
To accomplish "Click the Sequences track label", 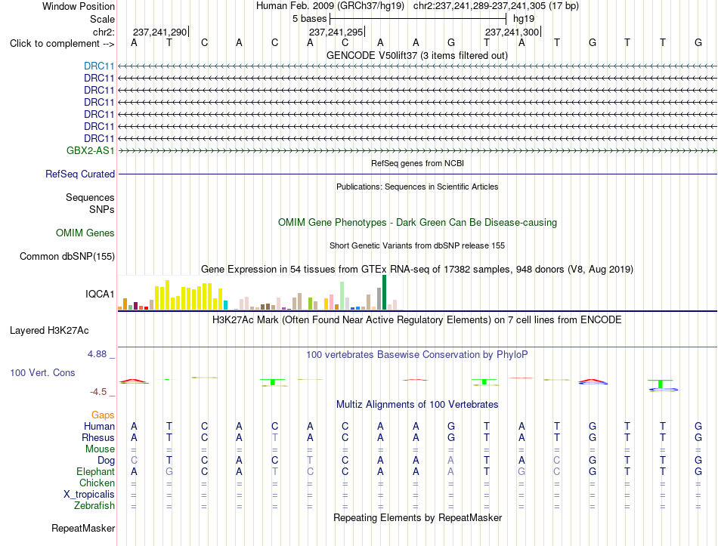I will pyautogui.click(x=90, y=197).
